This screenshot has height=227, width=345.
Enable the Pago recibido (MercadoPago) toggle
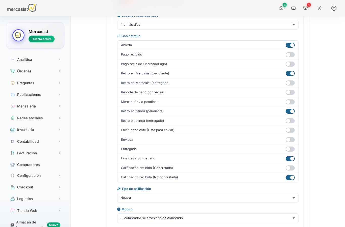(290, 64)
